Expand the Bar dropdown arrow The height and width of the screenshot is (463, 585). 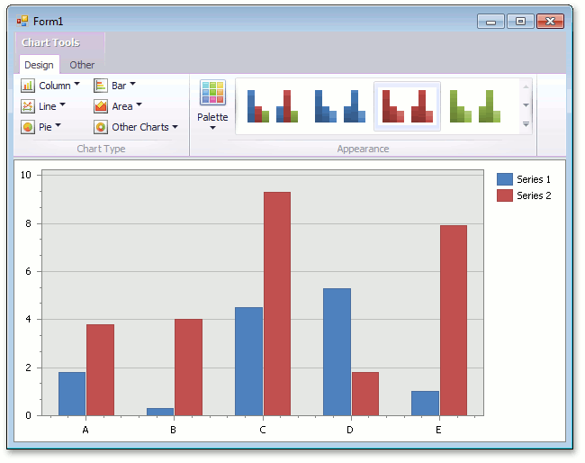pyautogui.click(x=132, y=84)
